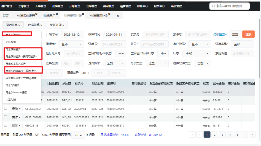Open the 重算西邮标准状态 dropdown
This screenshot has width=261, height=146.
point(121,54)
